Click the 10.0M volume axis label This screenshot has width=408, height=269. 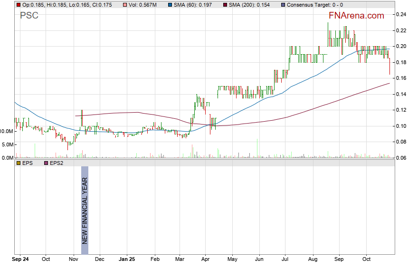coord(7,131)
